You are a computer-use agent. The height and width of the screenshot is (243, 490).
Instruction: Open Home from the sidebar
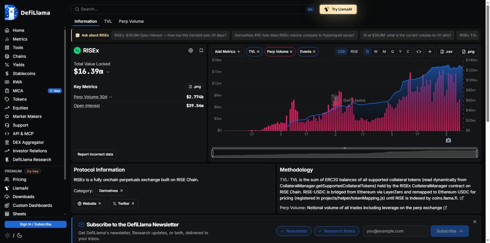click(x=18, y=30)
